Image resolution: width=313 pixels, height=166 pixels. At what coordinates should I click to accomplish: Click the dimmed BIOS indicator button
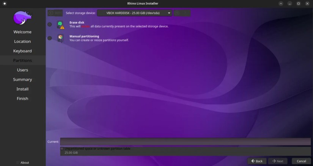[55, 13]
